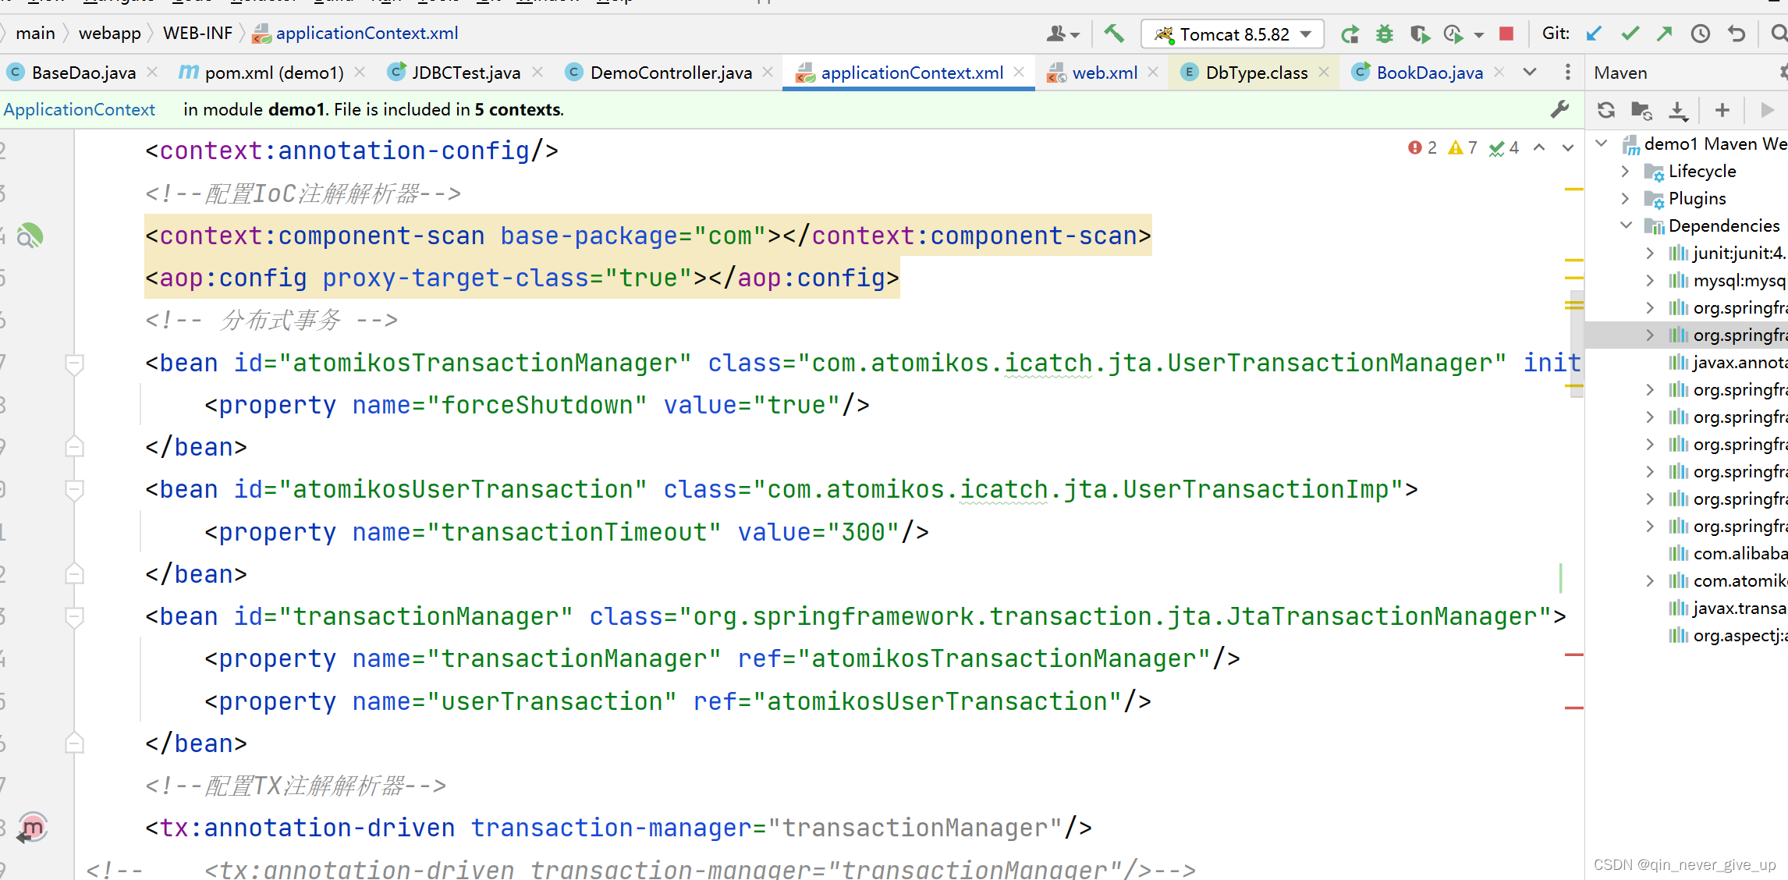This screenshot has height=880, width=1788.
Task: Go to previous highlighted error arrow
Action: [1539, 147]
